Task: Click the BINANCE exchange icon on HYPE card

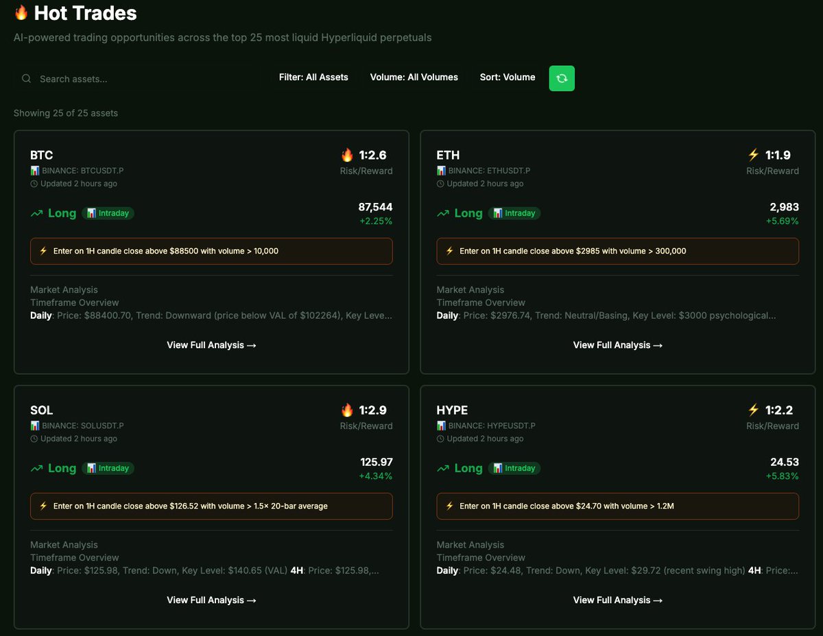Action: (441, 426)
